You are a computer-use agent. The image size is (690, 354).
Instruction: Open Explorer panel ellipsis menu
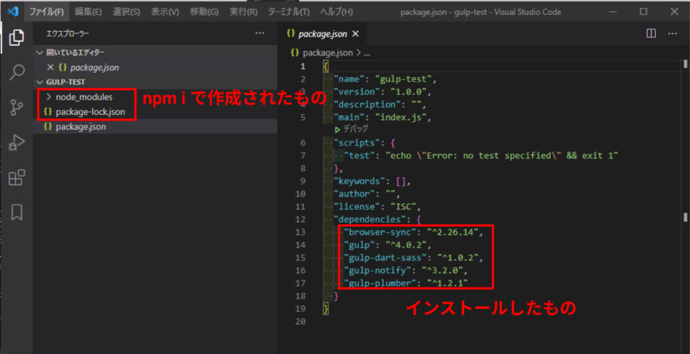(259, 34)
